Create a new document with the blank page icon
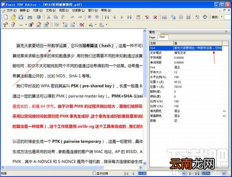 tap(6, 17)
